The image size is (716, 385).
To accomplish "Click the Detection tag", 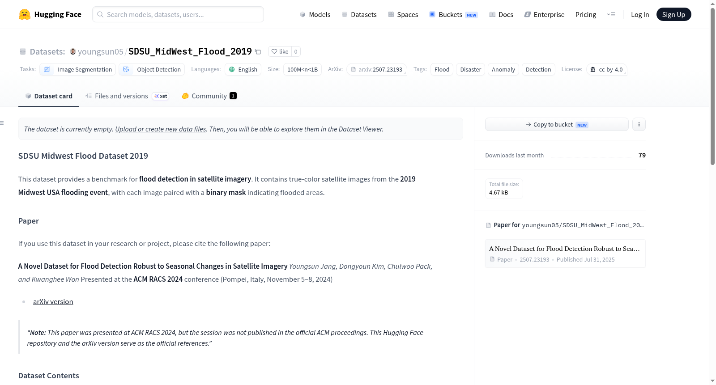I will (x=538, y=69).
